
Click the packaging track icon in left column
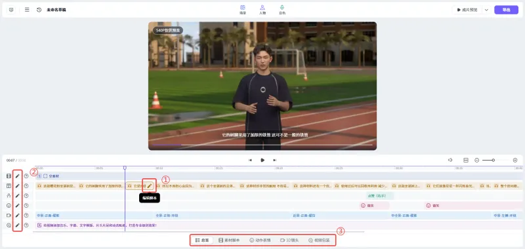(x=9, y=225)
